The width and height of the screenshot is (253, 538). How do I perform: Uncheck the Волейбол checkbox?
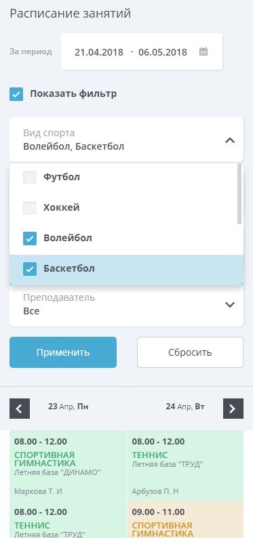(x=30, y=238)
